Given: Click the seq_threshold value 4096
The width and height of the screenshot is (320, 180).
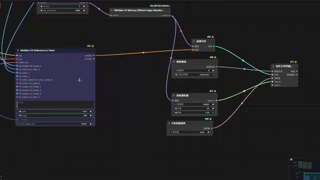Looking at the screenshot, I should [x=78, y=10].
